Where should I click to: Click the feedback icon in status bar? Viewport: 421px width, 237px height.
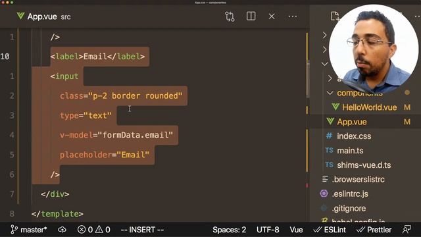407,230
